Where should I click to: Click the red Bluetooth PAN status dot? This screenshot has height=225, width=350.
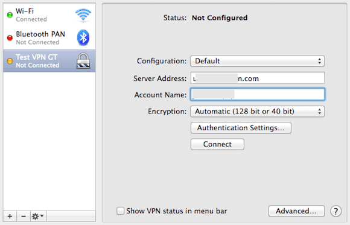10,38
